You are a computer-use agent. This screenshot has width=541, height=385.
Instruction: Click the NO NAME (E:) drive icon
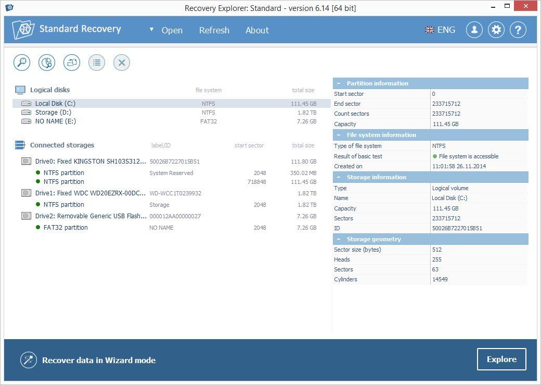click(x=26, y=121)
